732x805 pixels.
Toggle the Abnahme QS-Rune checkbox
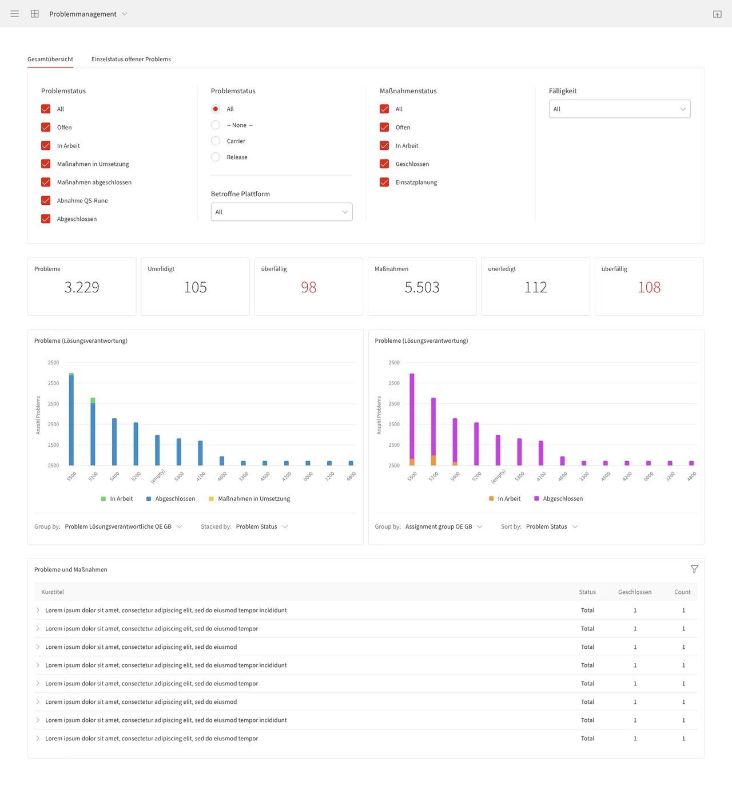point(46,201)
